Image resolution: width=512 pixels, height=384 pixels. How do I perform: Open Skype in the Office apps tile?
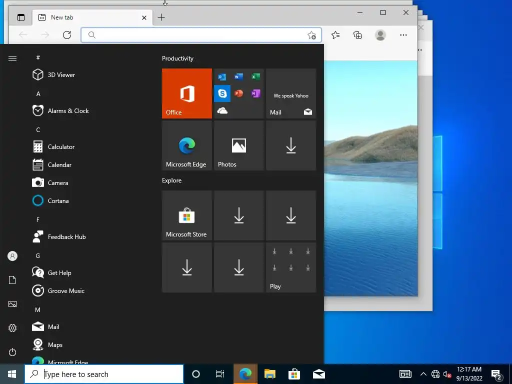(x=222, y=93)
